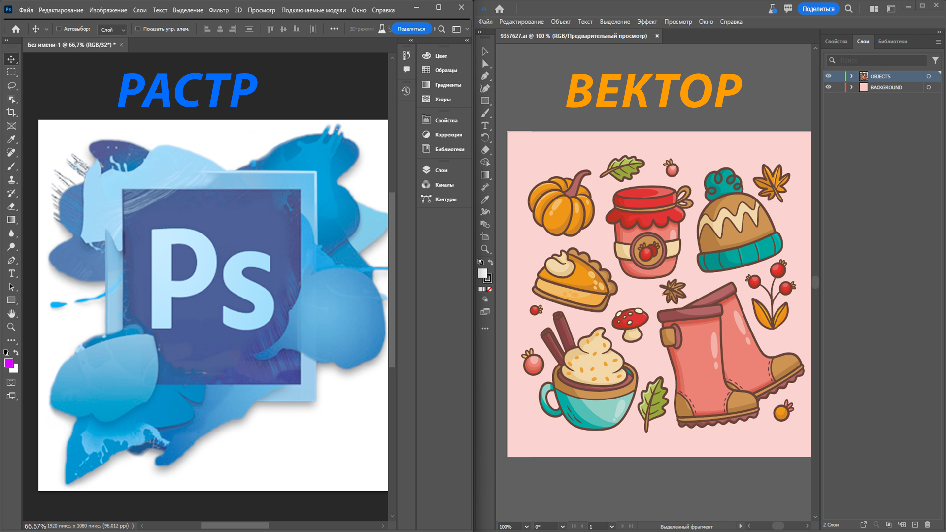Image resolution: width=946 pixels, height=532 pixels.
Task: Hide the OBJECTS layer with eye icon
Action: (828, 76)
